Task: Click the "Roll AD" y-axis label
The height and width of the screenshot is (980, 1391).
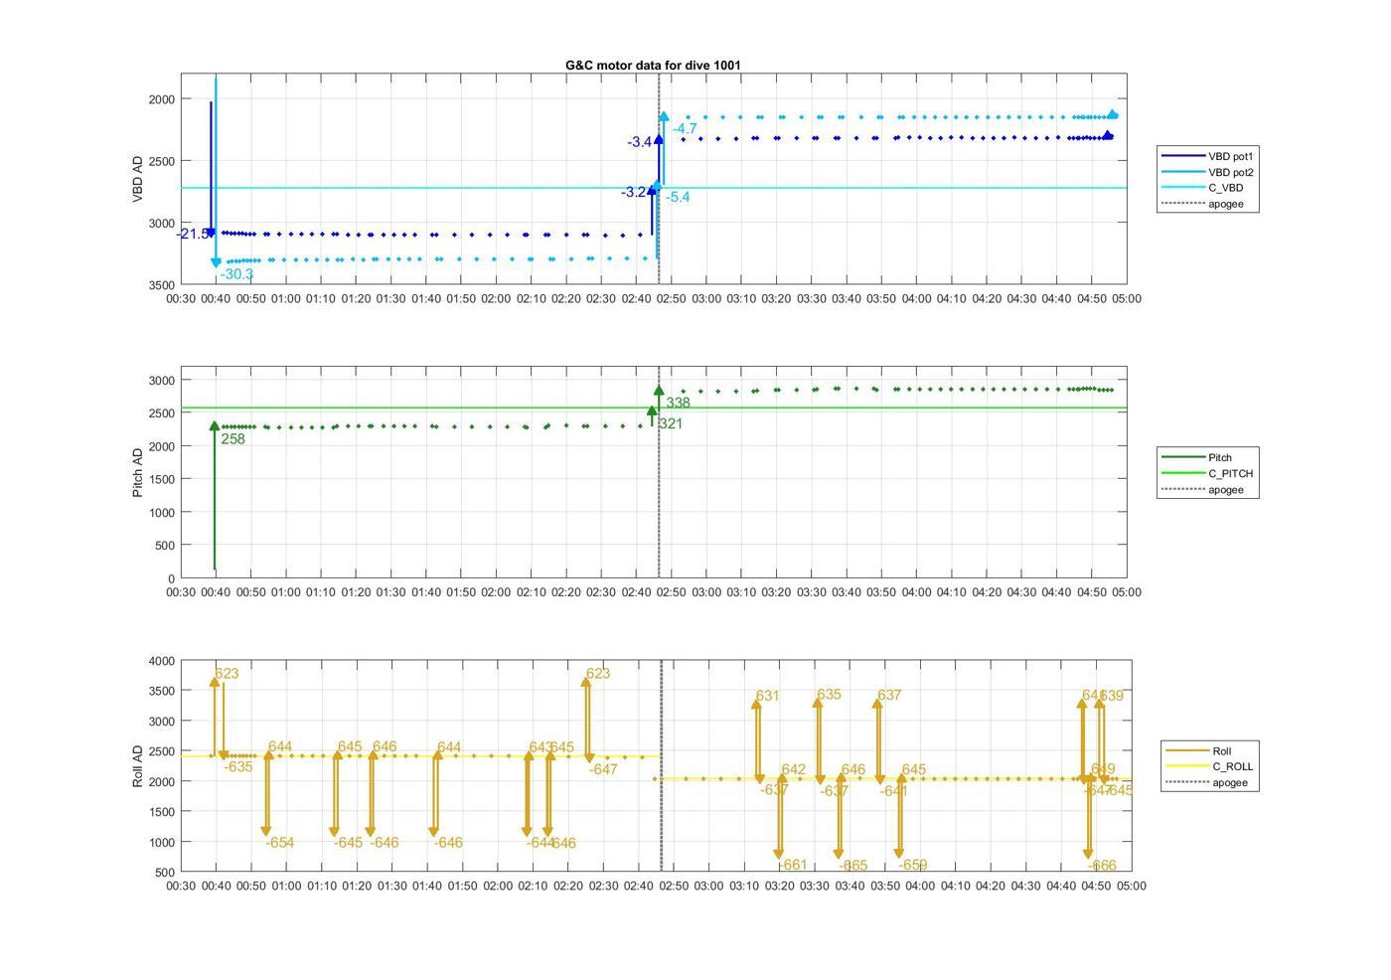Action: [x=138, y=765]
